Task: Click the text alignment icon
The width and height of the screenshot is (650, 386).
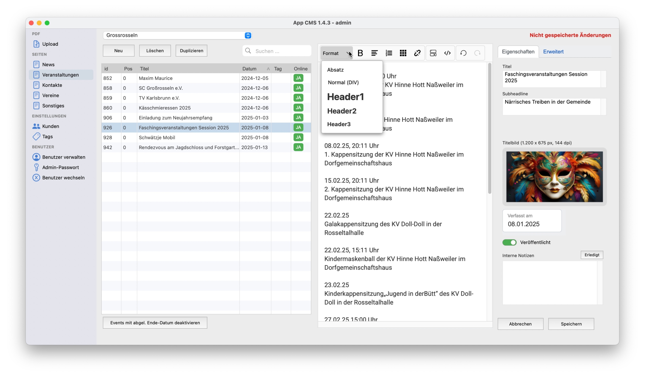Action: click(x=375, y=53)
